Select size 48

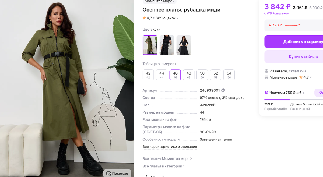click(188, 75)
